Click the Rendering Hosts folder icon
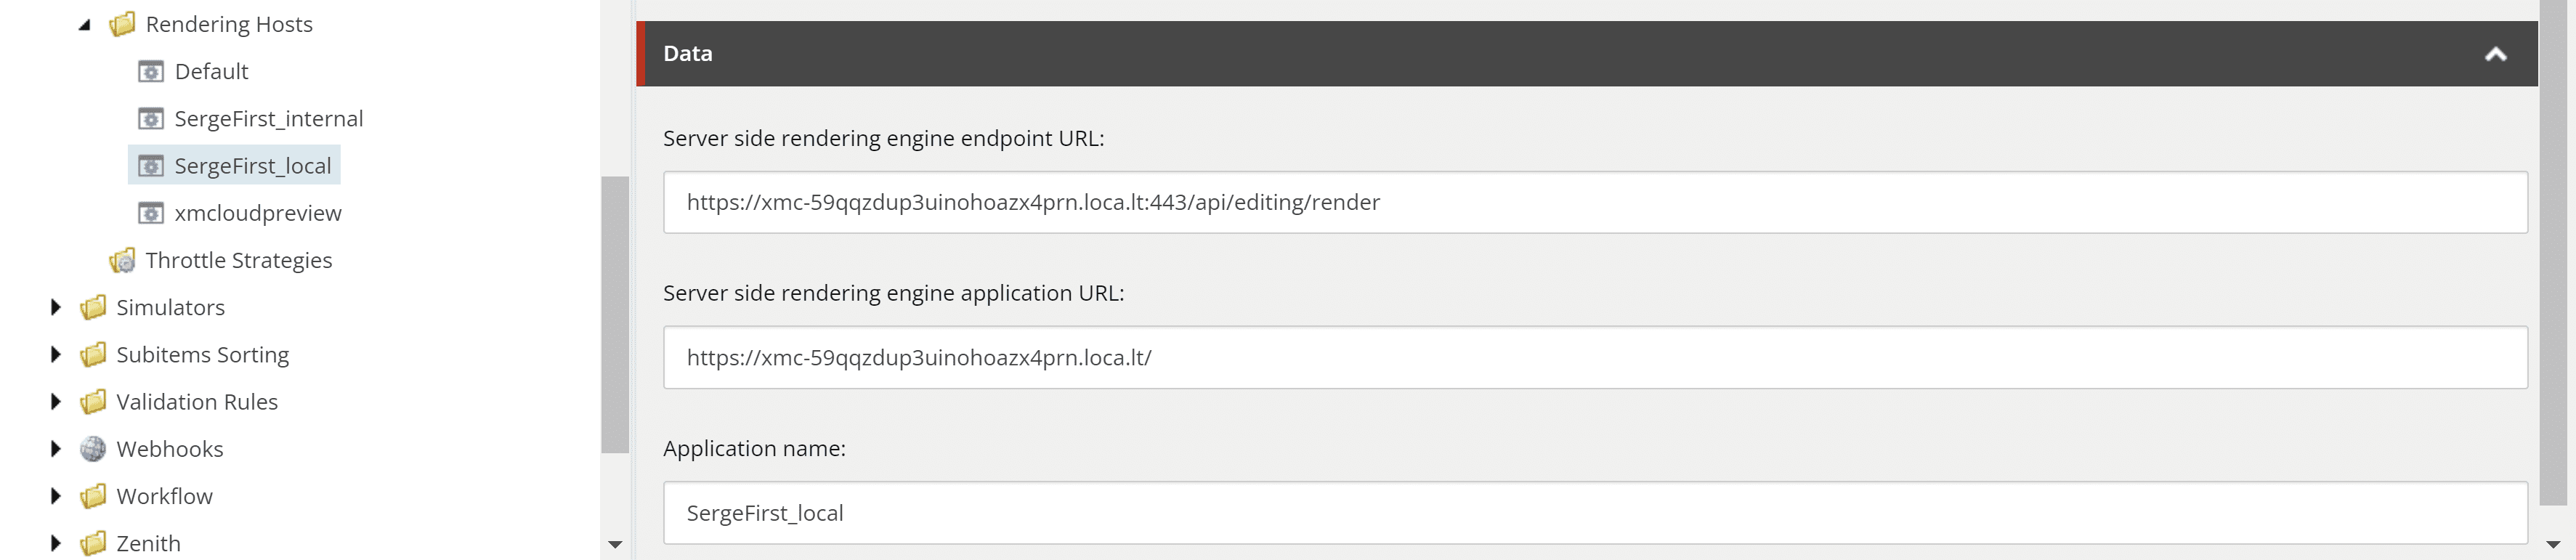This screenshot has width=2576, height=560. click(x=122, y=24)
